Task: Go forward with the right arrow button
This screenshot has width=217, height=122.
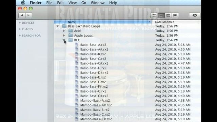Action: (28, 15)
